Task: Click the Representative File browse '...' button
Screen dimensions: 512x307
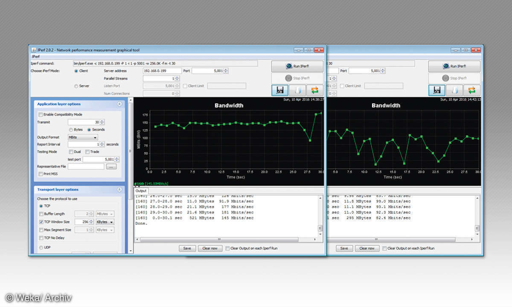Action: 111,167
